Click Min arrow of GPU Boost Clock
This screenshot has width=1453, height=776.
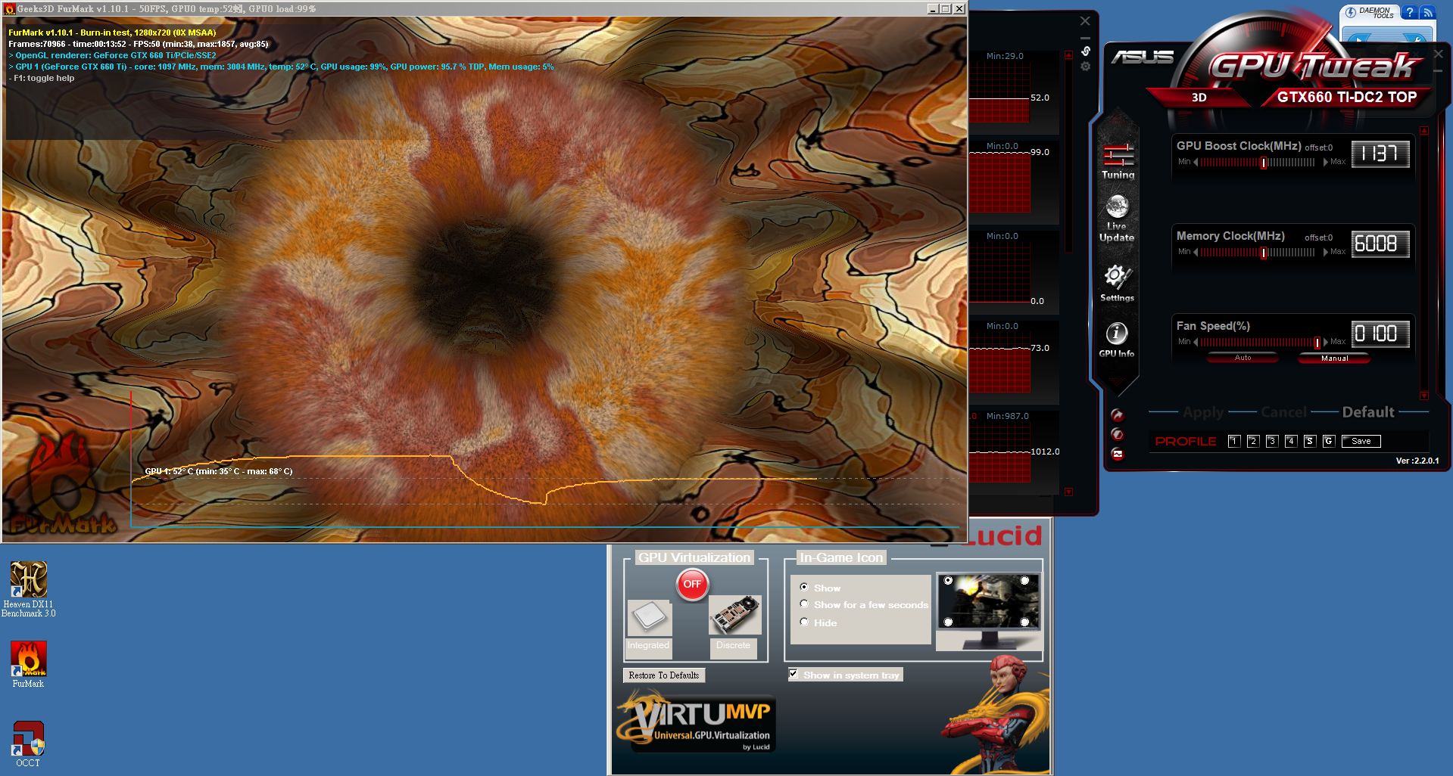(x=1196, y=162)
